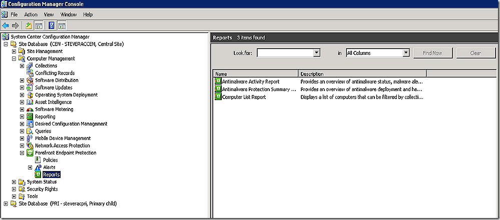Viewport: 500px width, 220px height.
Task: Click the Back arrow toolbar icon
Action: [x=6, y=25]
